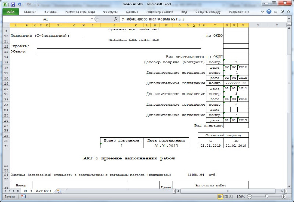Click the vertical scrollbar thumb
The width and height of the screenshot is (294, 202).
click(289, 83)
